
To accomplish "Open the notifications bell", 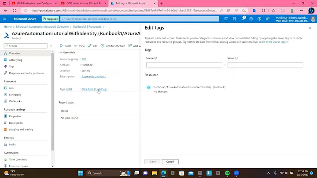I will point(243,19).
